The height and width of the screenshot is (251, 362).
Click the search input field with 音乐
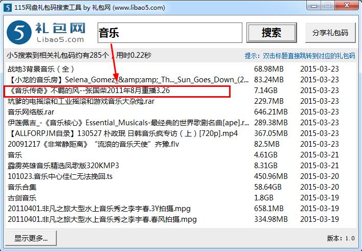click(169, 33)
